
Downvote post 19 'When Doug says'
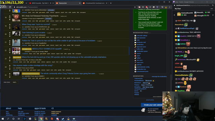(10, 28)
